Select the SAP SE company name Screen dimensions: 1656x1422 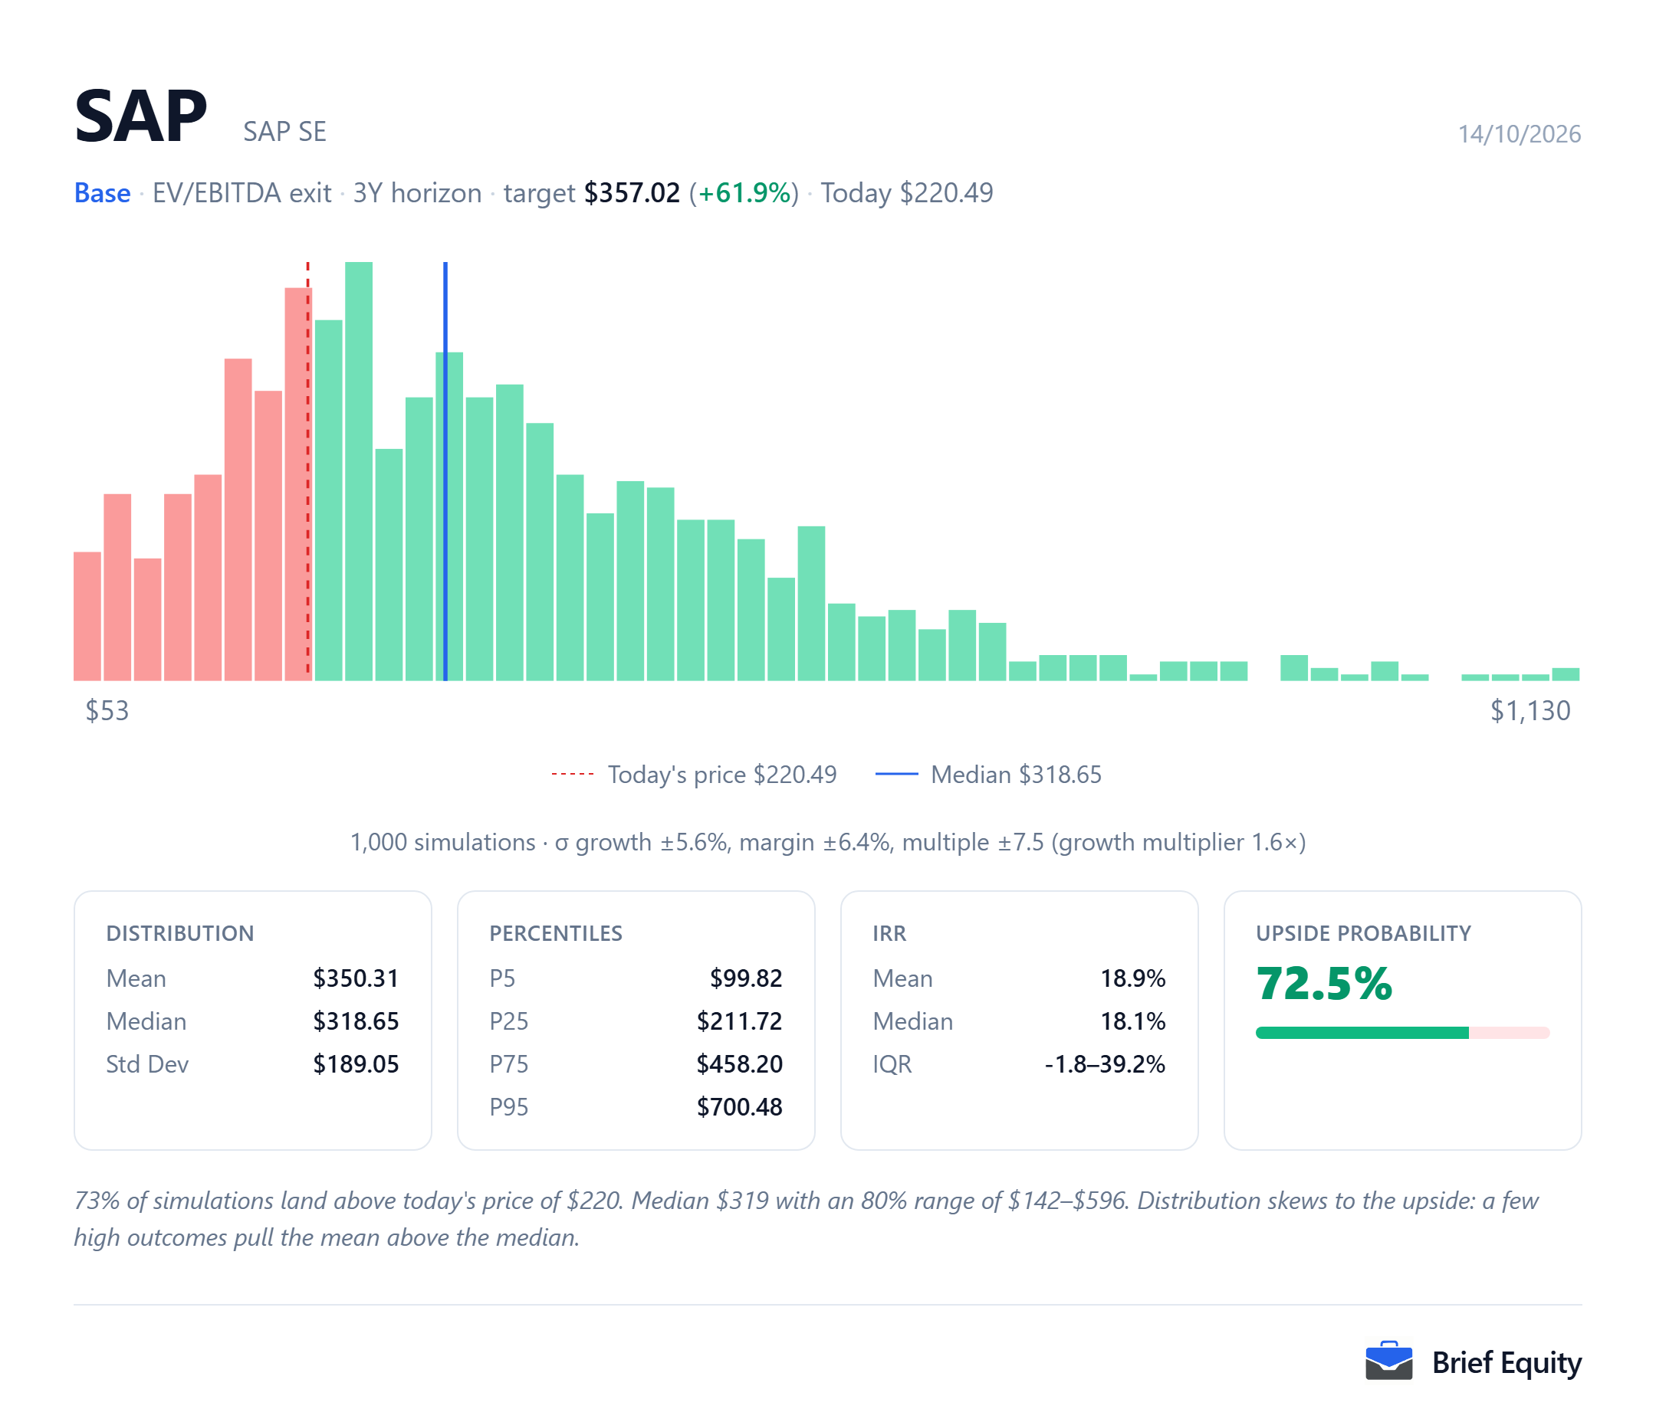point(284,131)
